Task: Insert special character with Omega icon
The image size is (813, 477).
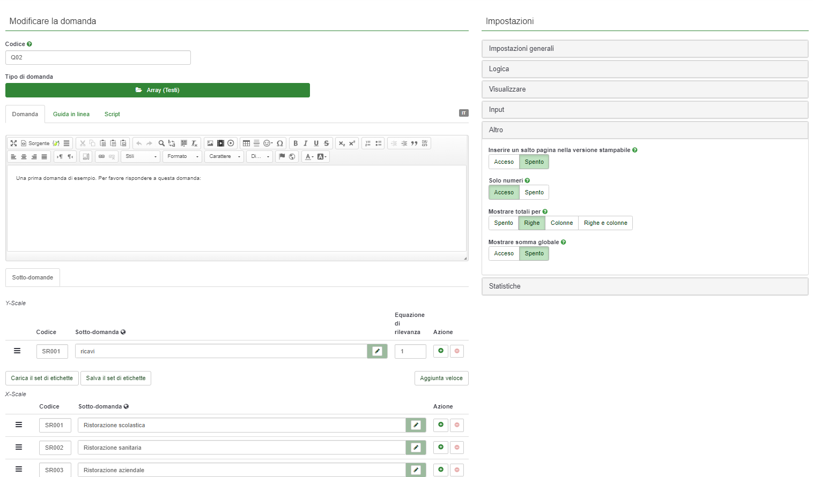Action: [280, 143]
